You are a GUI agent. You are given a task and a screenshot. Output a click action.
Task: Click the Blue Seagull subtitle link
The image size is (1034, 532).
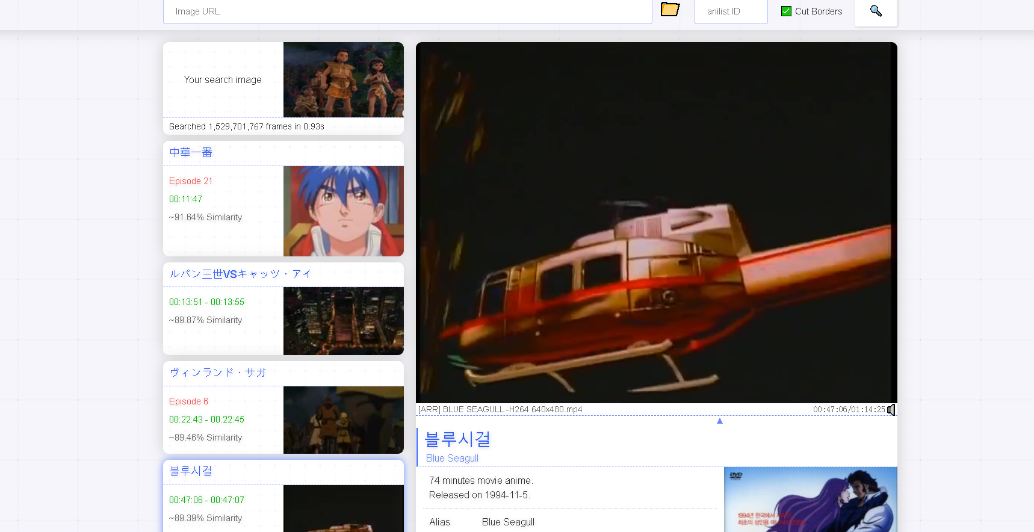tap(452, 459)
